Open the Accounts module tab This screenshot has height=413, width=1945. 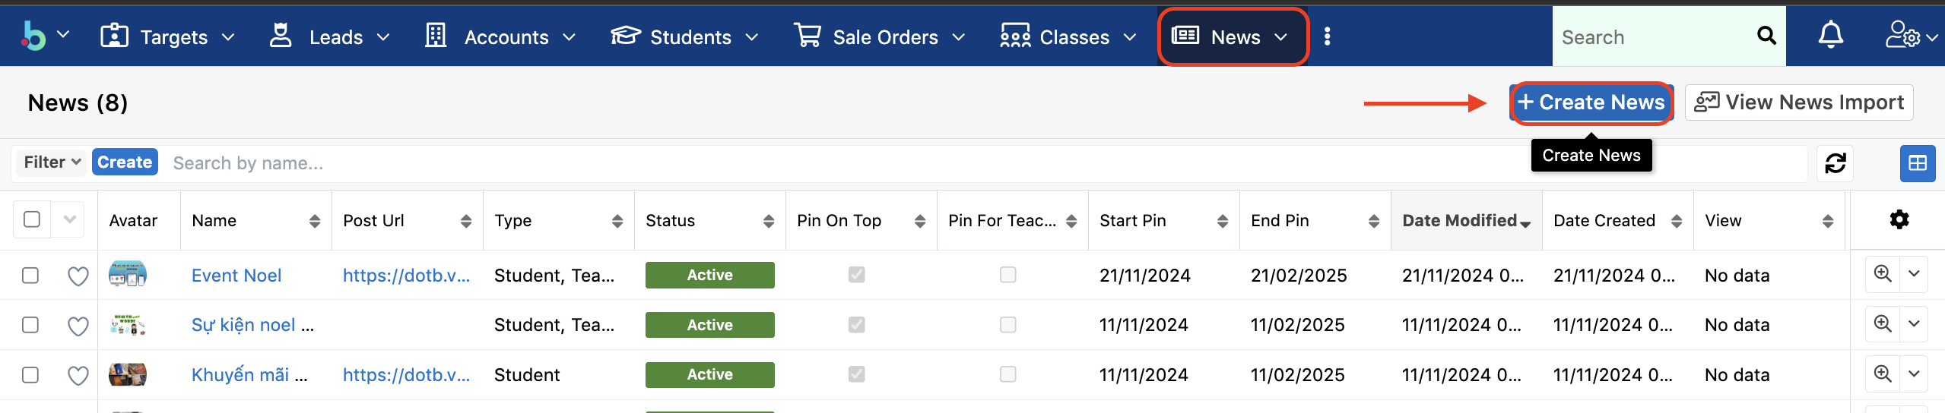[506, 37]
